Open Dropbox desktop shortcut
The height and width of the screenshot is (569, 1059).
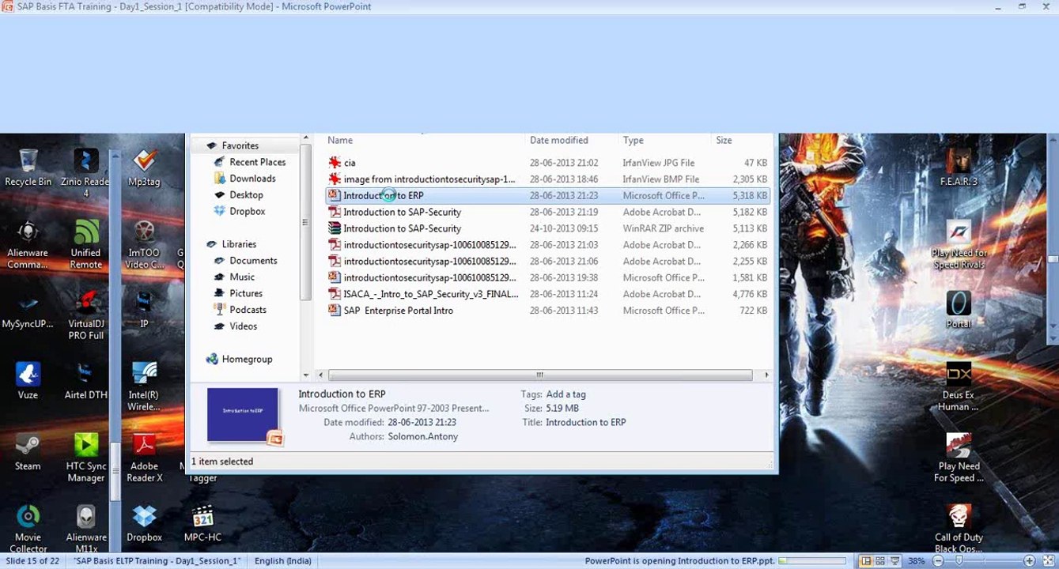point(144,524)
